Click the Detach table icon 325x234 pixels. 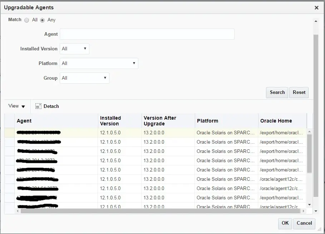coord(38,106)
